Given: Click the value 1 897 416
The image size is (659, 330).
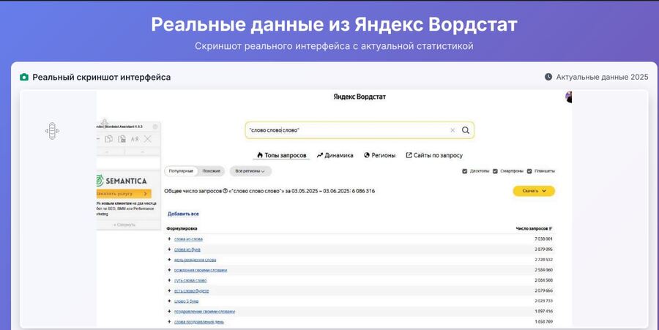Looking at the screenshot, I should click(x=543, y=312).
